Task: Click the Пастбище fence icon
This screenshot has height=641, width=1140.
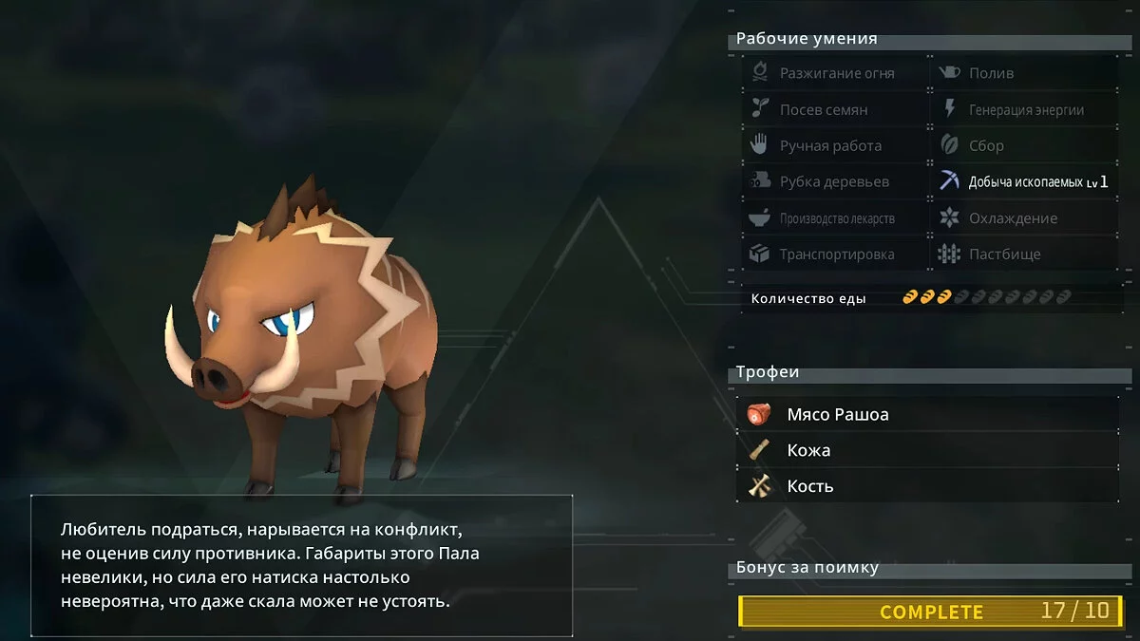Action: point(949,254)
